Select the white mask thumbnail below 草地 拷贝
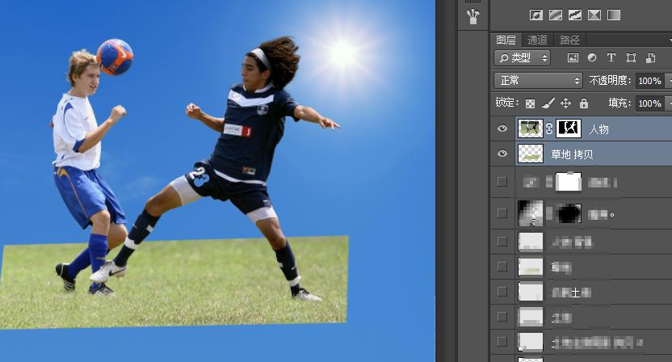672x362 pixels. (569, 182)
